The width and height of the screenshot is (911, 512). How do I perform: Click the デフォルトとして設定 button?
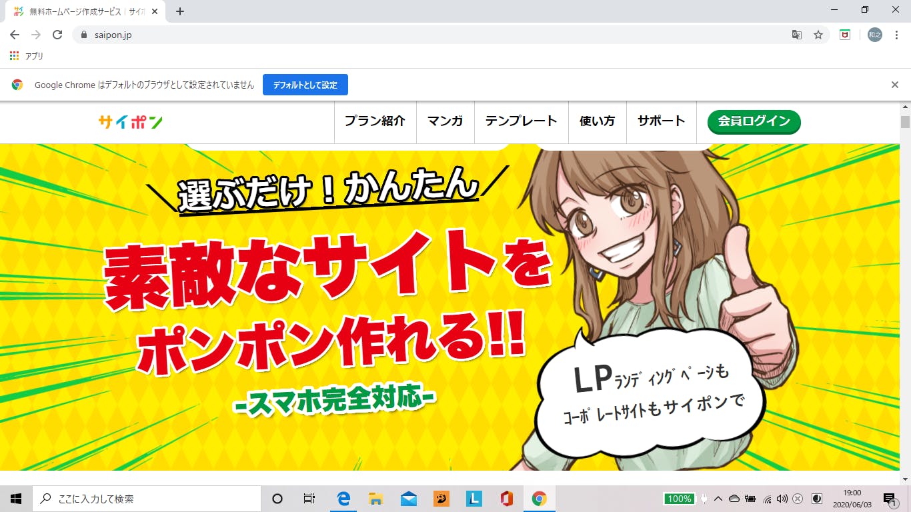[x=305, y=85]
